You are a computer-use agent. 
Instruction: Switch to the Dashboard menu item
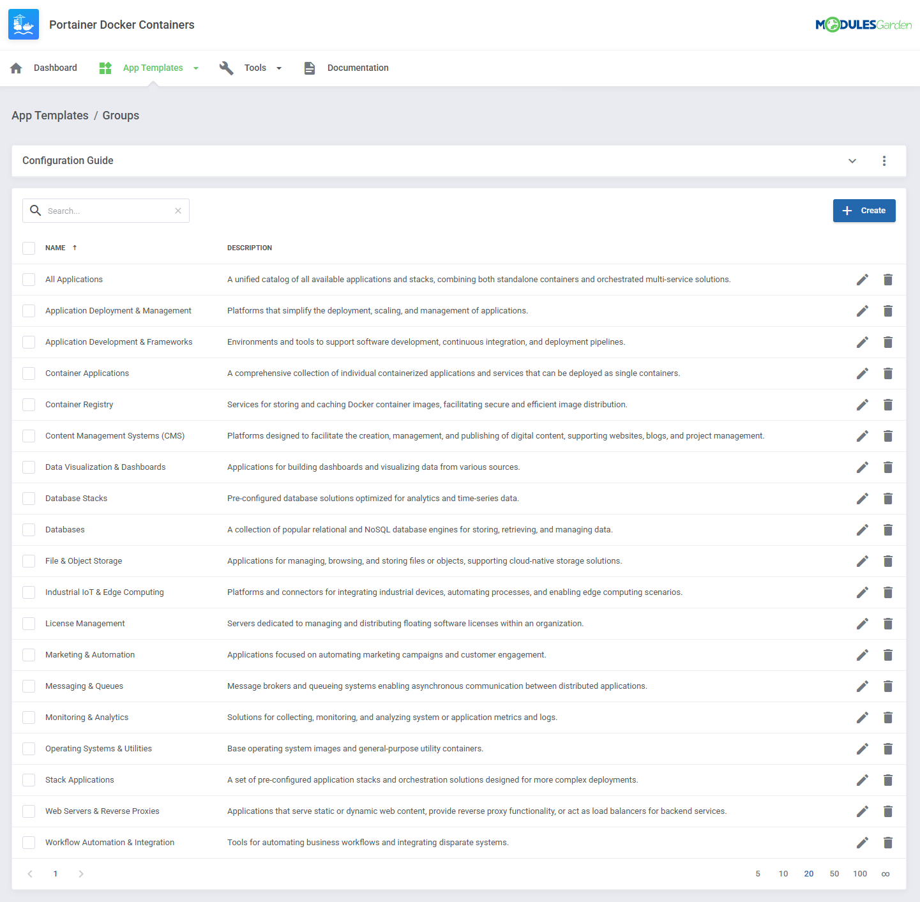(56, 68)
